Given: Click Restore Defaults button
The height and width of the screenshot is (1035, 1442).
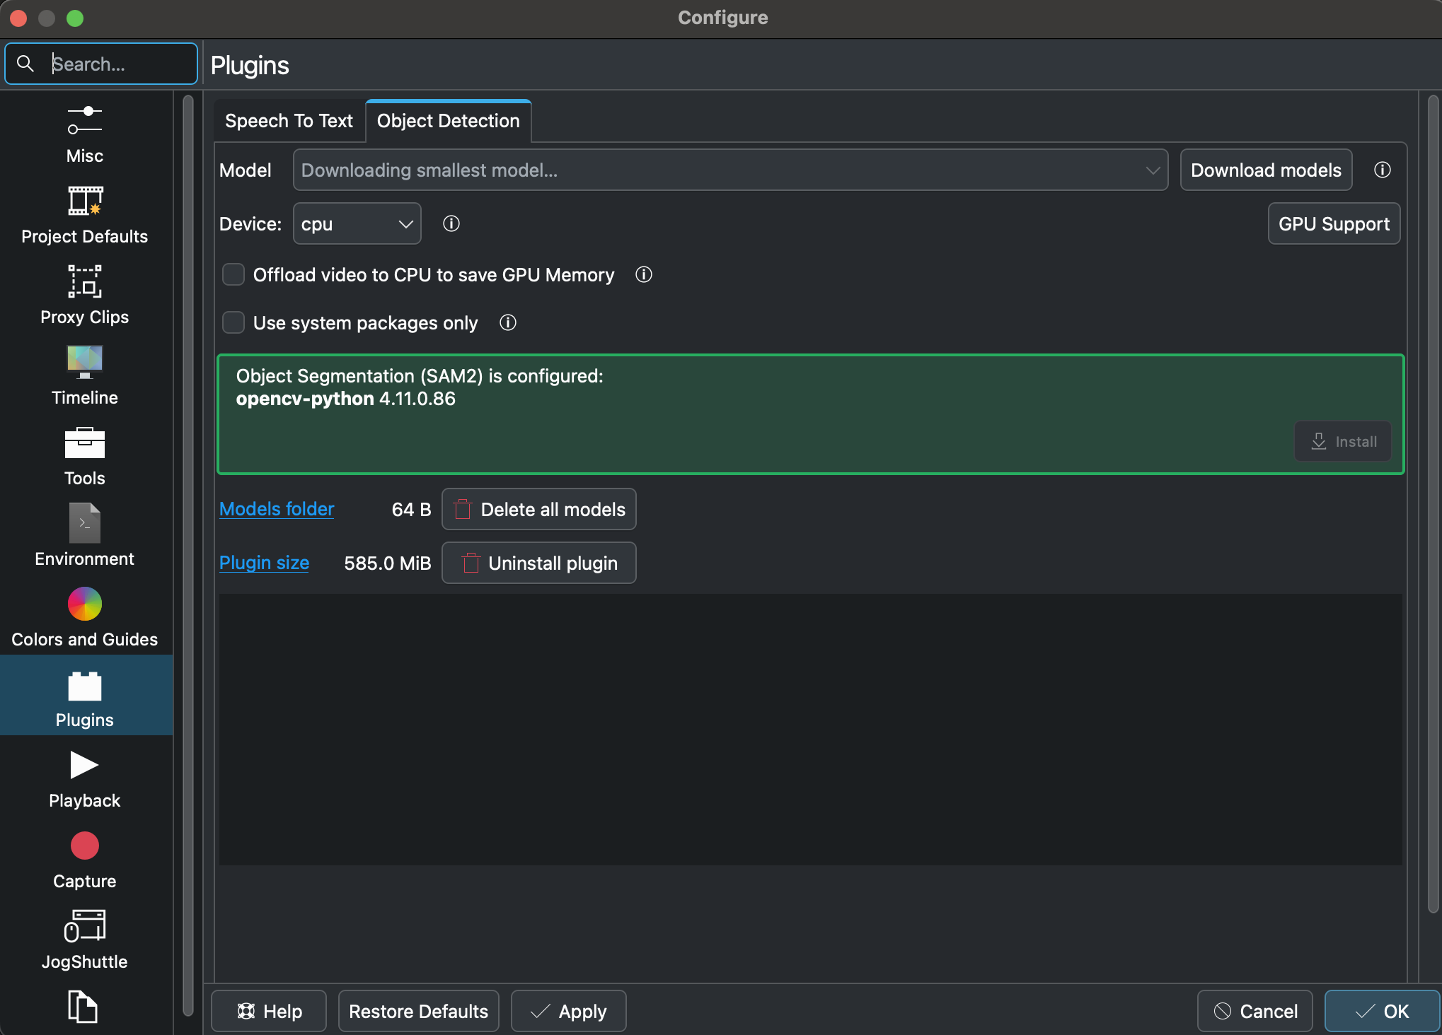Looking at the screenshot, I should [418, 1011].
